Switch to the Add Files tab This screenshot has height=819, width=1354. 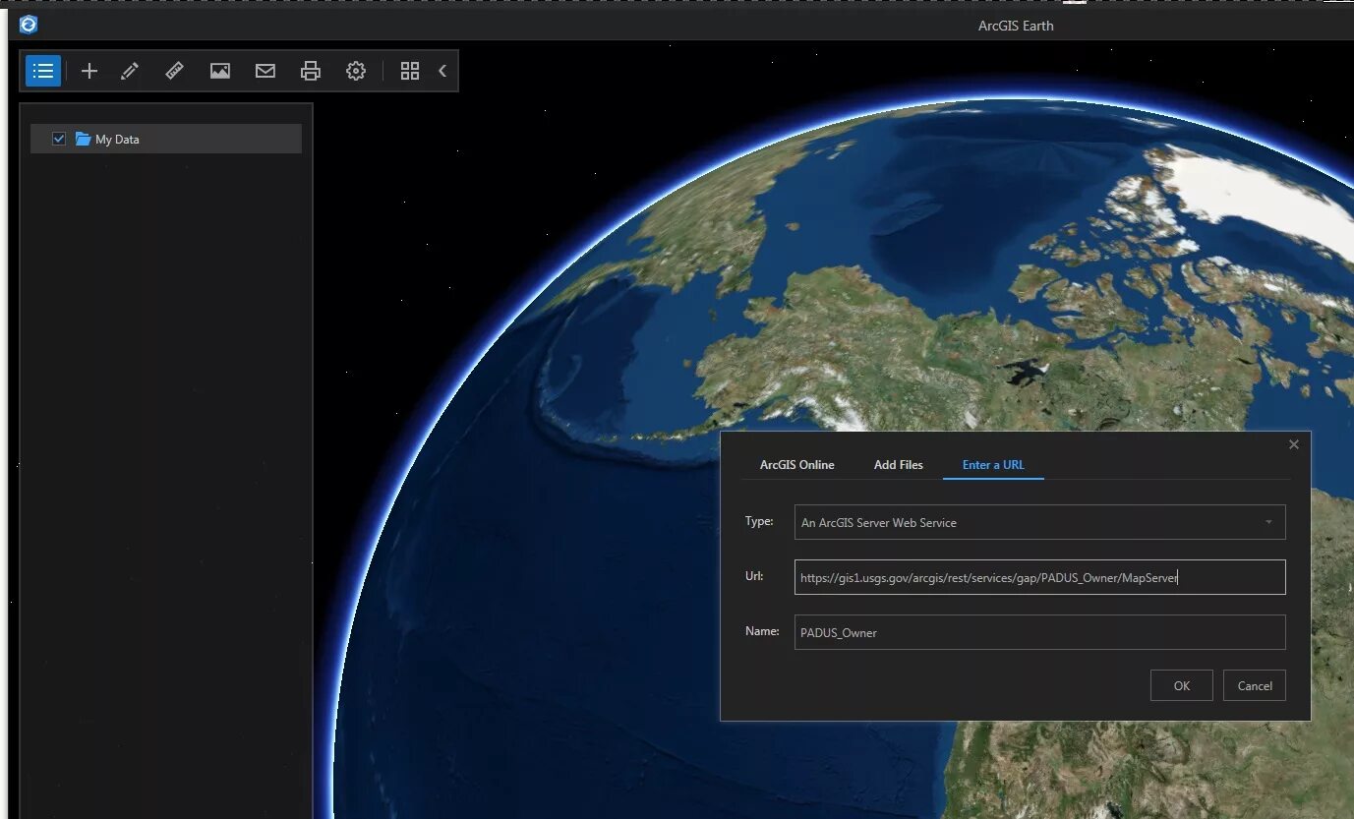(x=899, y=465)
